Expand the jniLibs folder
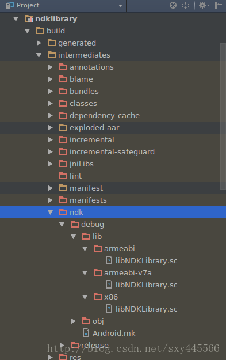This screenshot has height=360, width=226. pyautogui.click(x=51, y=164)
